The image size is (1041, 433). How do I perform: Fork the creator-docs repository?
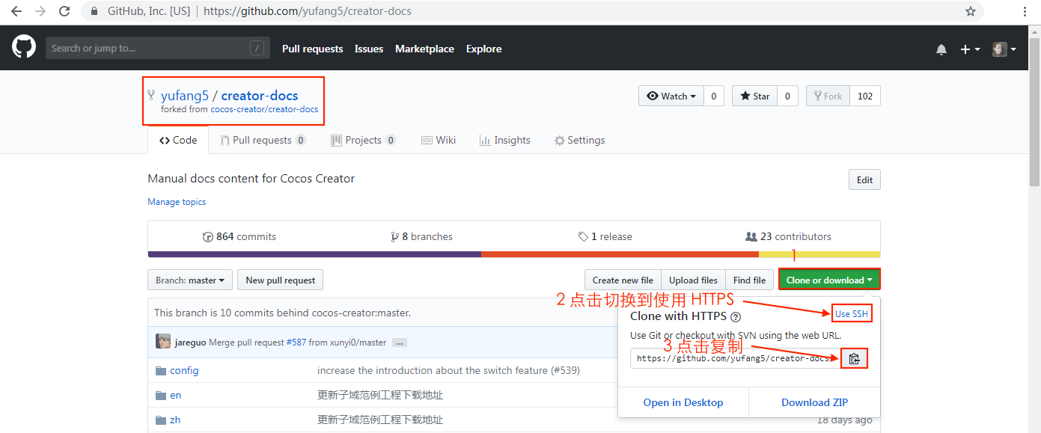[828, 96]
